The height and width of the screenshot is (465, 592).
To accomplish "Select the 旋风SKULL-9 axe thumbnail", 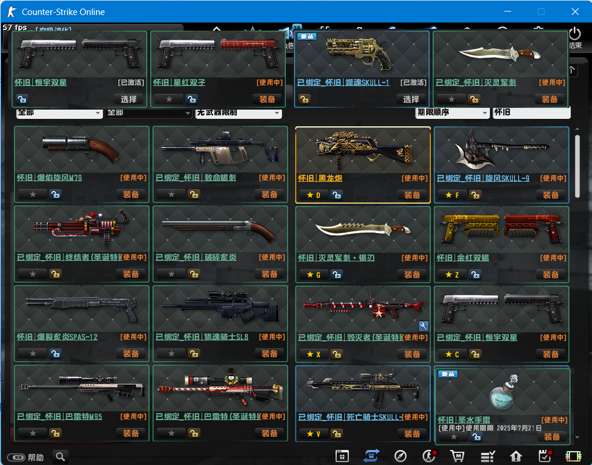I will tap(501, 150).
